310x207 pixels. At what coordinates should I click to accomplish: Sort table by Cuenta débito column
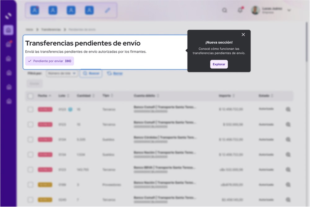[146, 96]
